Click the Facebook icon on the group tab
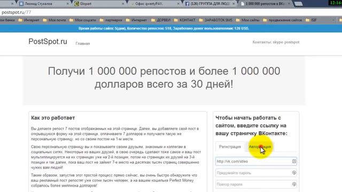342x192 pixels. tap(187, 4)
